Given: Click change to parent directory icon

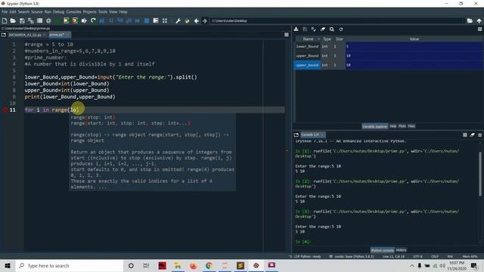Looking at the screenshot, I should pos(479,20).
